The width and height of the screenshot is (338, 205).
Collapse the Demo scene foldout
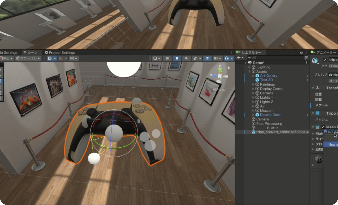tap(246, 63)
